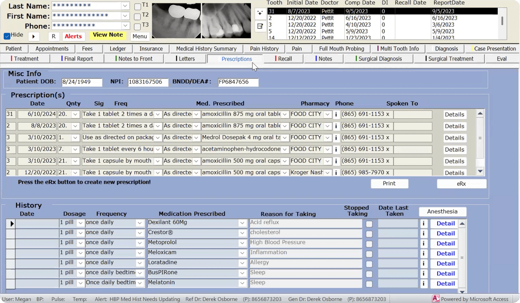Click the Anesthesia button
The width and height of the screenshot is (520, 303).
[x=442, y=212]
